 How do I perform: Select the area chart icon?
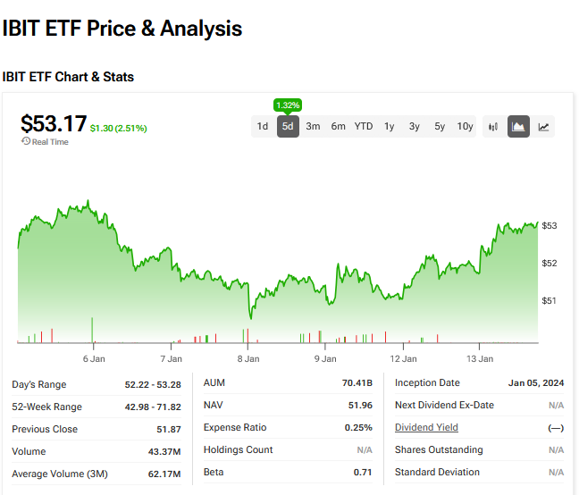tap(518, 127)
